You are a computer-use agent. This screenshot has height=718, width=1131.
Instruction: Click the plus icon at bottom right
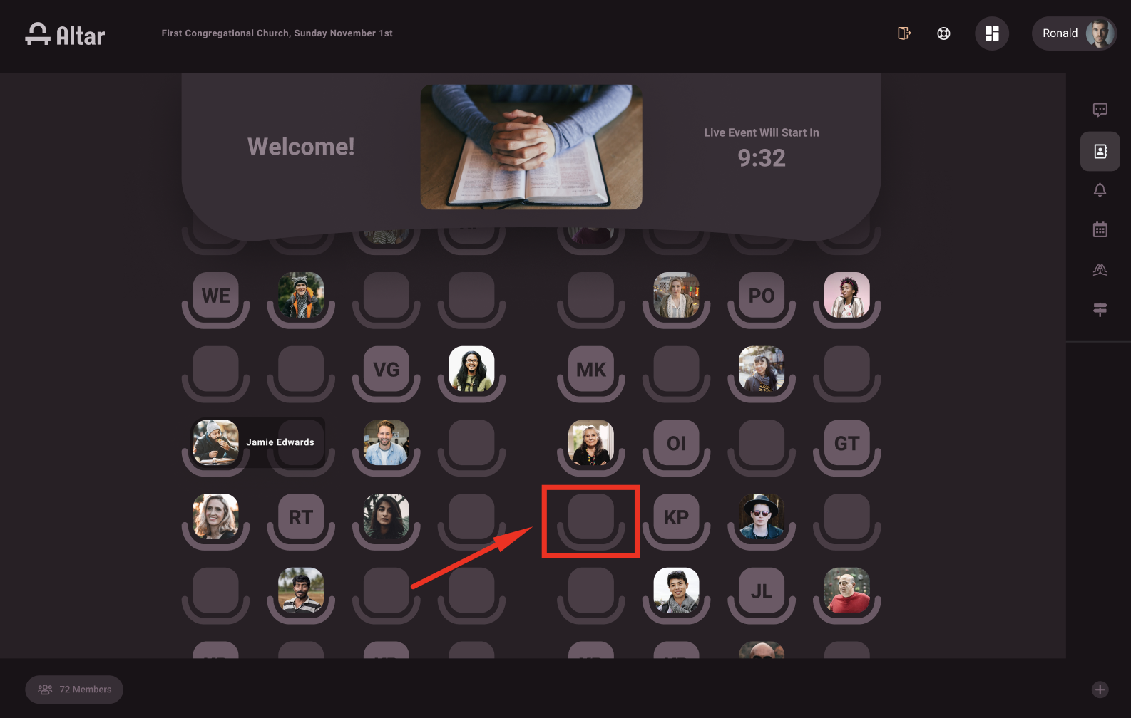point(1100,690)
